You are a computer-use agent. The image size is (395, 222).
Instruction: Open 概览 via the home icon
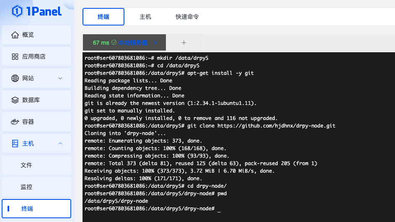click(x=15, y=35)
